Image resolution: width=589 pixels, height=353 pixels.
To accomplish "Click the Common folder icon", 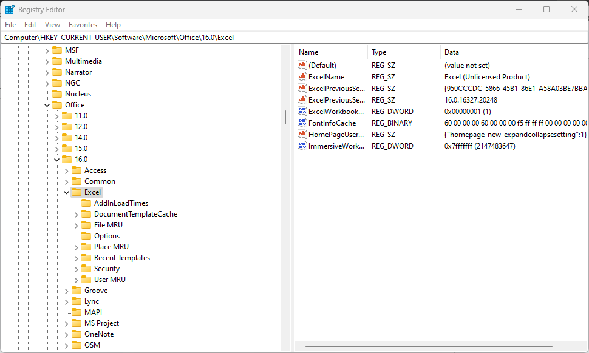I will (77, 181).
